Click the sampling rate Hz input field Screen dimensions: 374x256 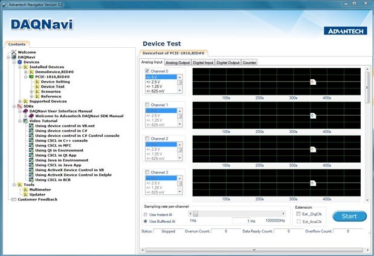(245, 221)
